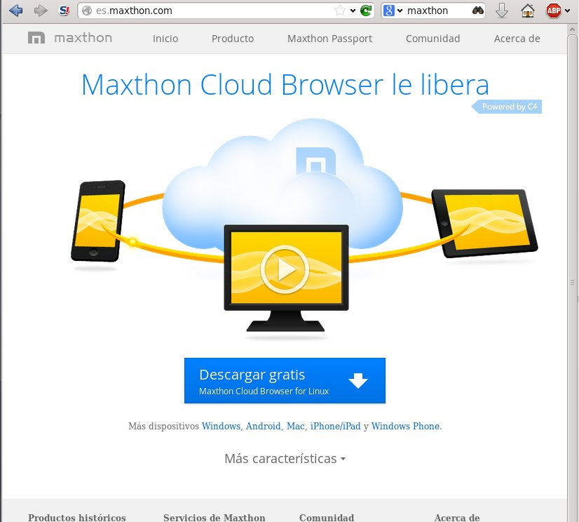The height and width of the screenshot is (522, 579).
Task: Bookmark page with the star icon
Action: 339,11
